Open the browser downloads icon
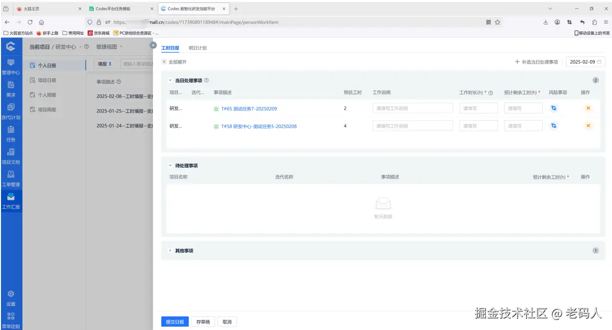The height and width of the screenshot is (330, 612). point(546,22)
